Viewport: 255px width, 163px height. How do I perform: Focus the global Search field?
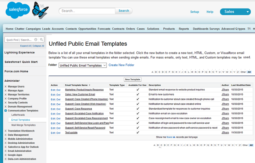pos(87,11)
